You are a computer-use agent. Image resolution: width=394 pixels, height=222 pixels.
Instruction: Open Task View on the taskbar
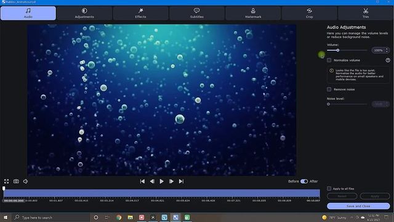(x=107, y=217)
